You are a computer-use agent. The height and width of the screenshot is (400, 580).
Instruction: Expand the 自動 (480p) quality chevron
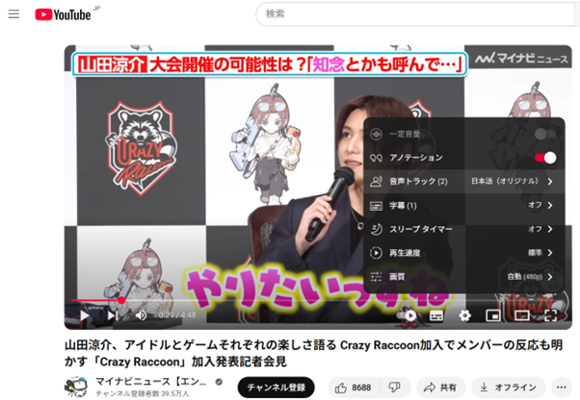click(x=550, y=276)
